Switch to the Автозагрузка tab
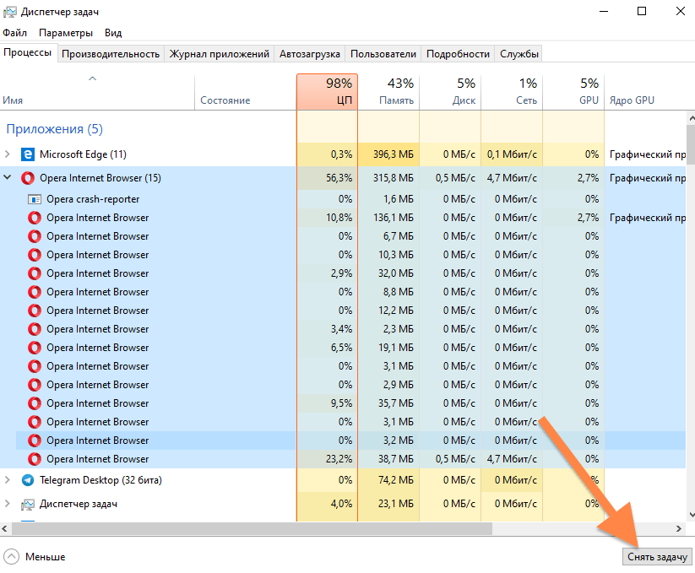 pos(309,54)
